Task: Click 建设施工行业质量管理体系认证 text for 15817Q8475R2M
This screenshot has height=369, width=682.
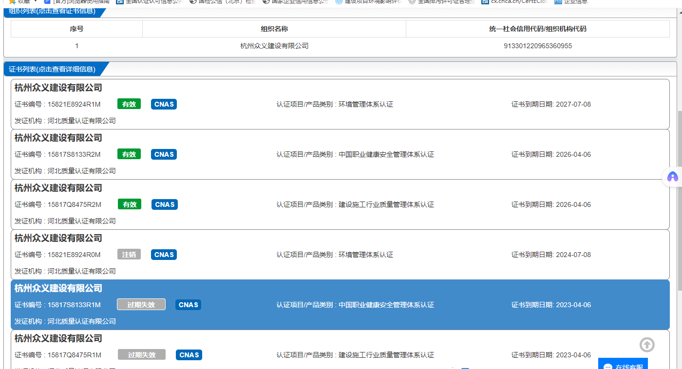Action: [386, 204]
